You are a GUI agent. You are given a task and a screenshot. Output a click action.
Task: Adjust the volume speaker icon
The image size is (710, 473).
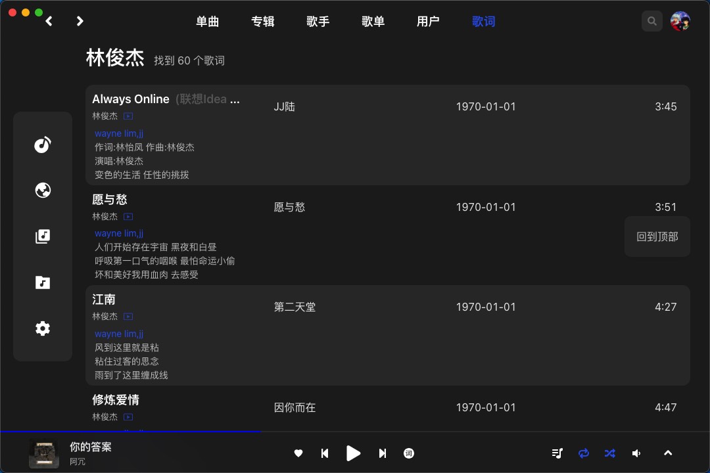coord(636,453)
